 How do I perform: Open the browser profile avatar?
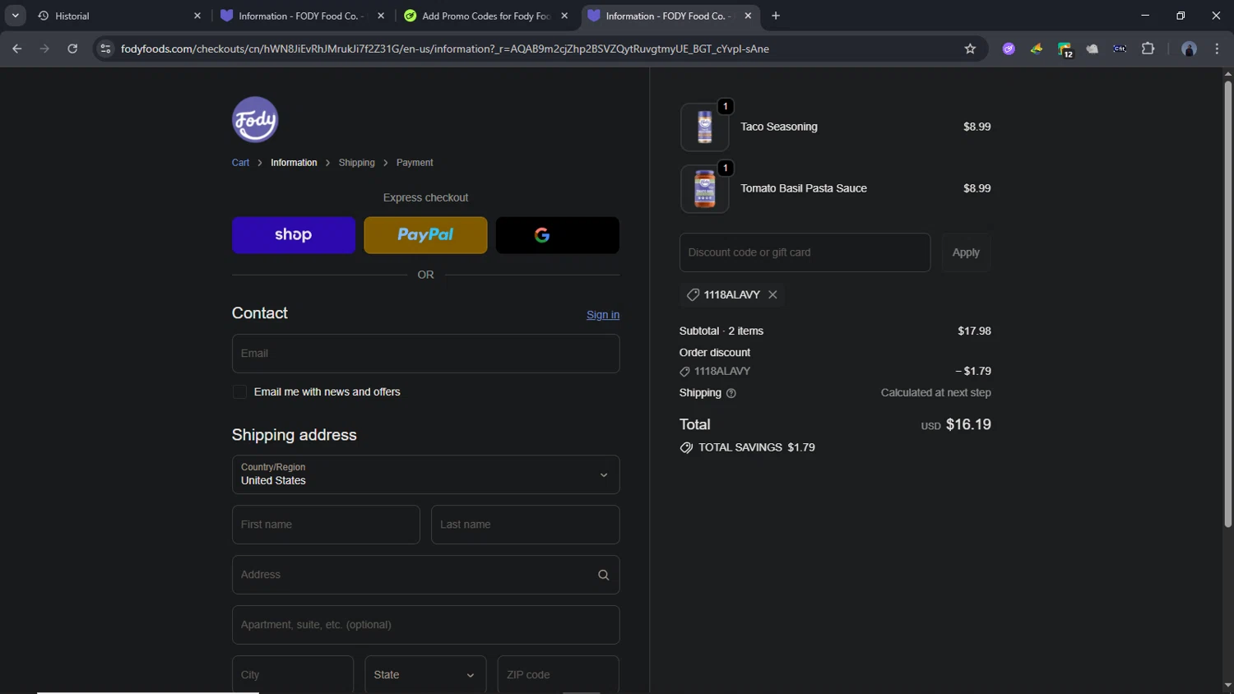(x=1189, y=49)
